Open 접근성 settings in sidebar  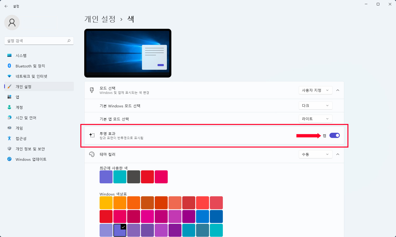click(x=39, y=138)
